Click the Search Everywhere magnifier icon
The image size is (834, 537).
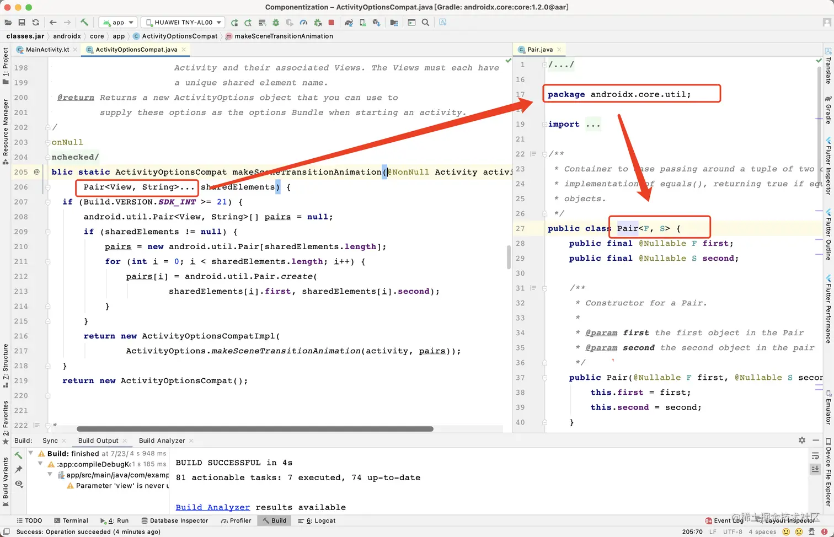(x=425, y=23)
